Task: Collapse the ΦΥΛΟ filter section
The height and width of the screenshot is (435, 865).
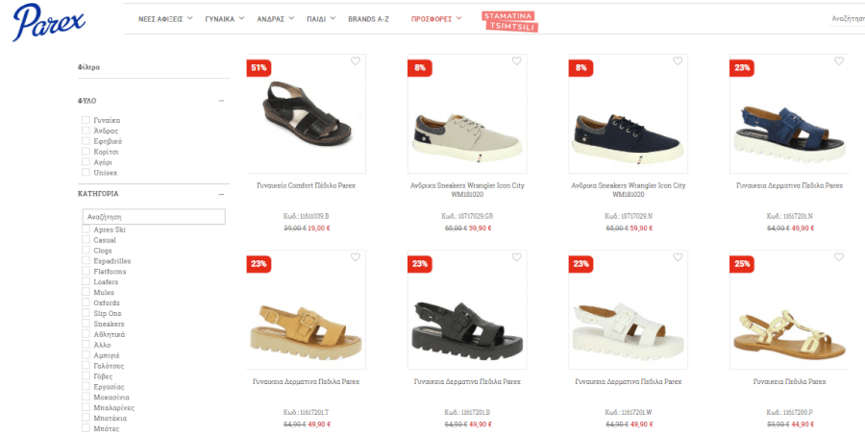Action: (x=221, y=101)
